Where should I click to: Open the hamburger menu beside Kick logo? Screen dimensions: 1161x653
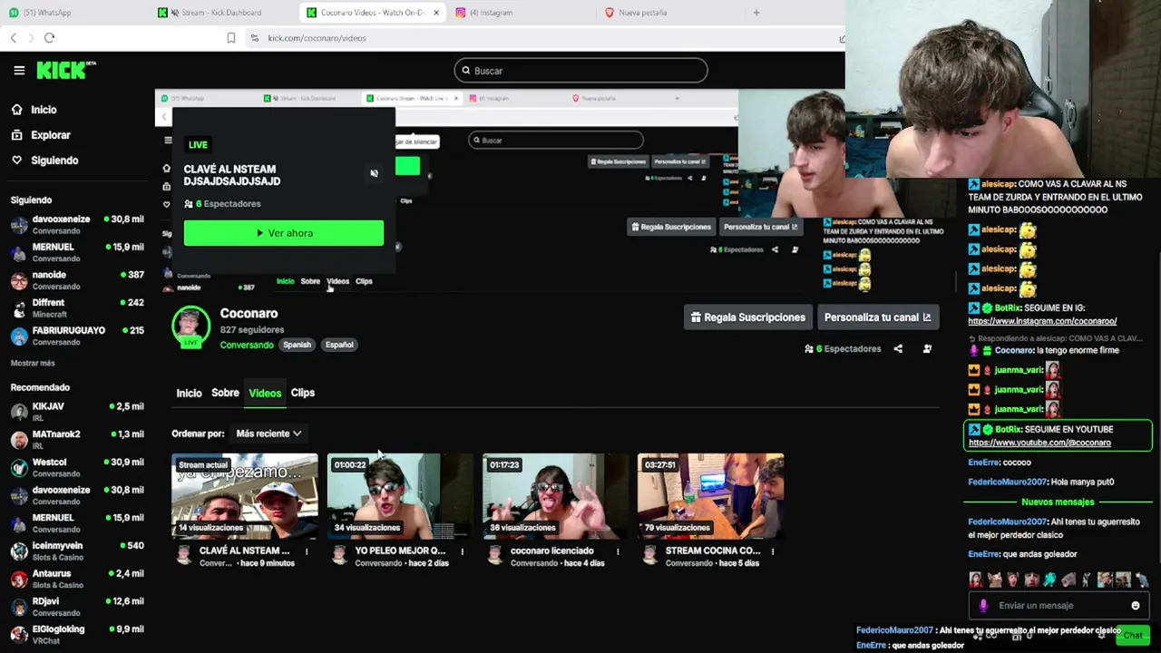19,70
